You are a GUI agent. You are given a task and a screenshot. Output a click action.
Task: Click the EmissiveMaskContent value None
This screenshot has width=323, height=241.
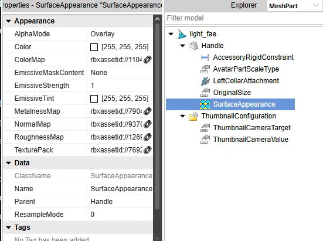click(98, 73)
